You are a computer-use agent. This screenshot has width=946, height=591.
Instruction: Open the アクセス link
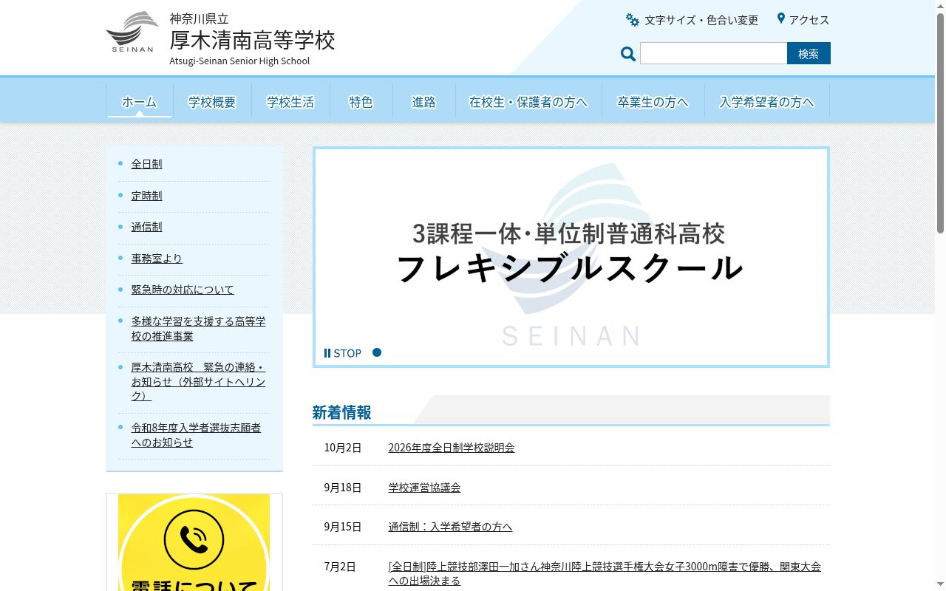coord(809,20)
